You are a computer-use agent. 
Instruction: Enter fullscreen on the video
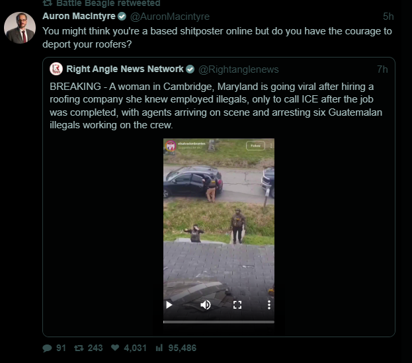pyautogui.click(x=238, y=305)
